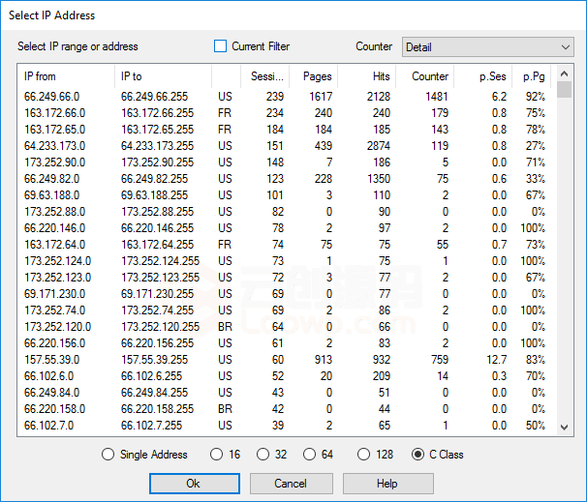This screenshot has width=587, height=502.
Task: Select row 66.220.156.0
Action: tap(285, 343)
